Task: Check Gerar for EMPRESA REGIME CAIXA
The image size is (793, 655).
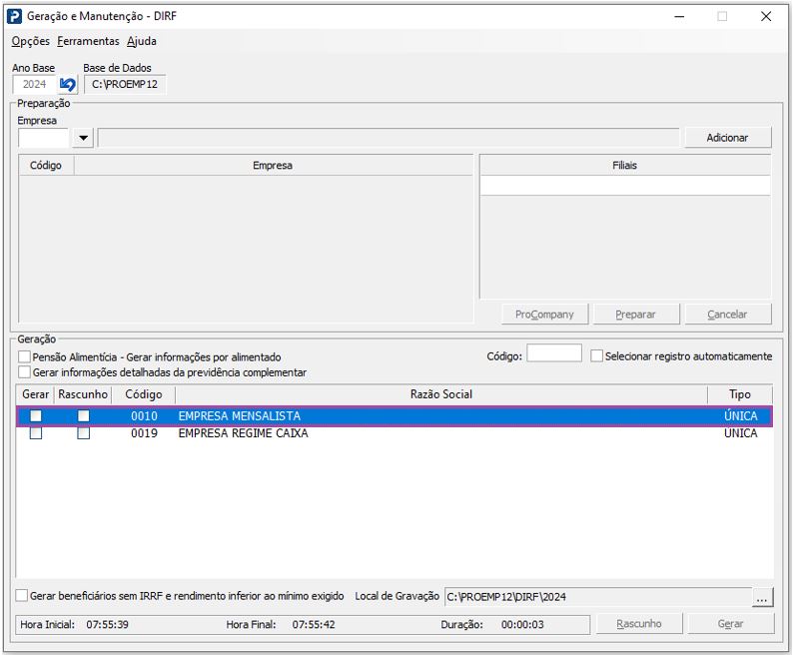Action: coord(36,433)
